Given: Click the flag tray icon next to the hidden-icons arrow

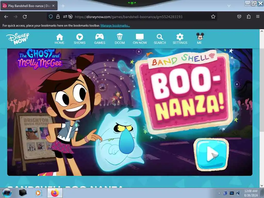Looking at the screenshot, I should pos(225,193).
